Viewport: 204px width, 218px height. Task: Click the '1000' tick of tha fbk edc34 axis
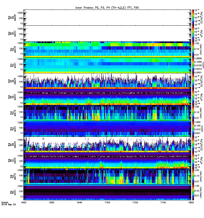tap(20, 43)
